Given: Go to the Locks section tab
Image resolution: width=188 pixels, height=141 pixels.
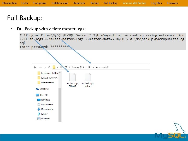Looking at the screenshot, I should (x=25, y=3).
